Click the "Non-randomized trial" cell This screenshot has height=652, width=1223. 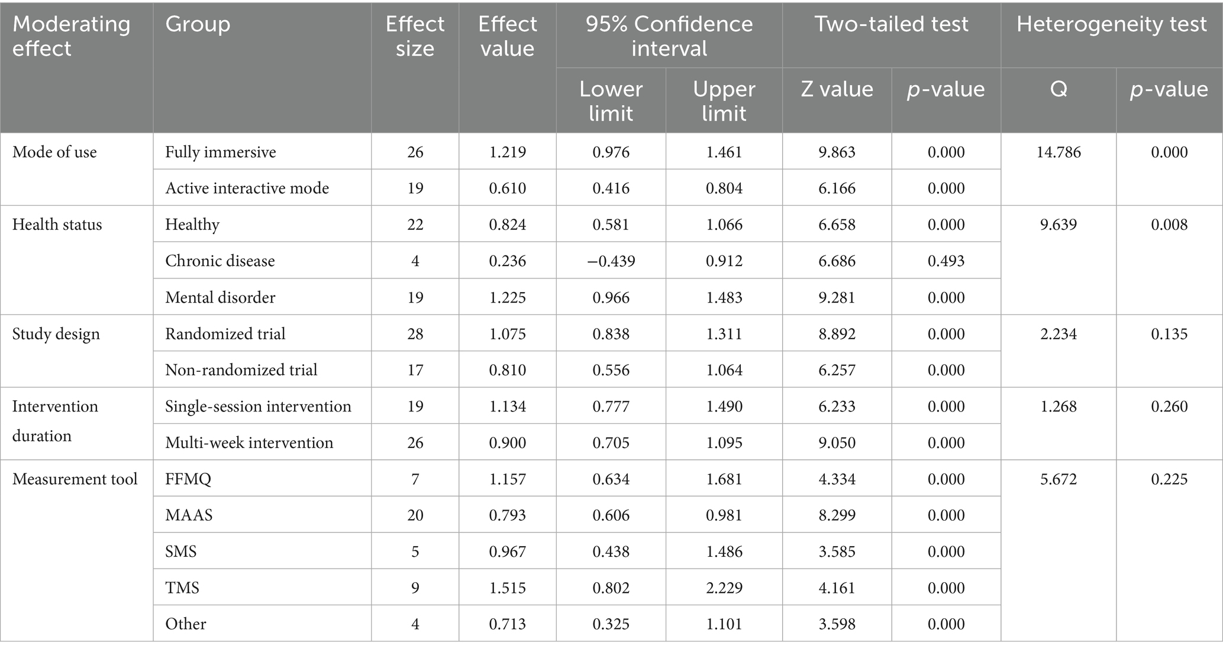tap(241, 369)
